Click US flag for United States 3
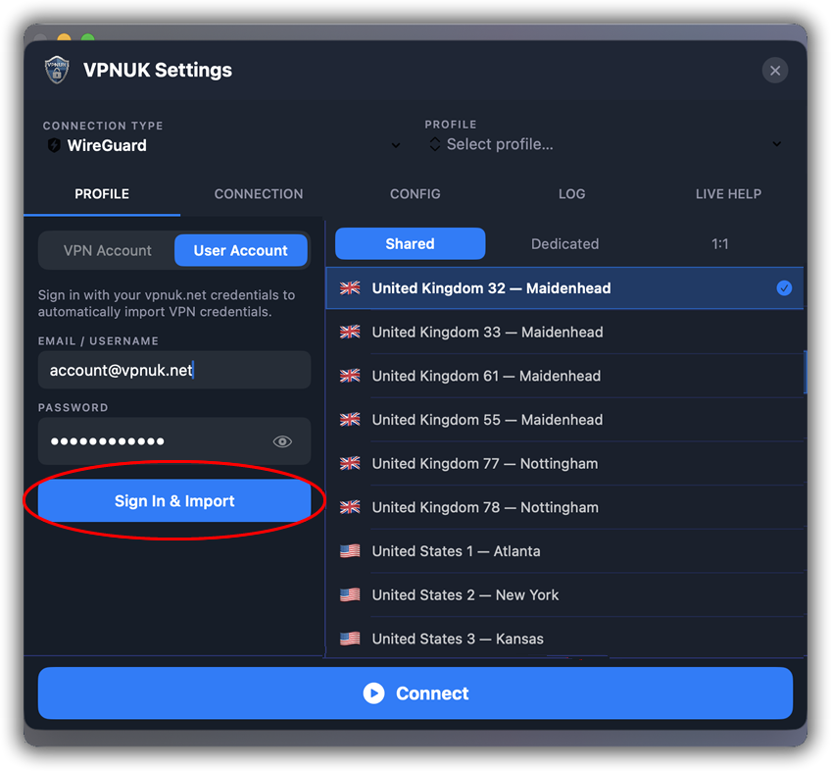Image resolution: width=831 pixels, height=771 pixels. (x=350, y=639)
